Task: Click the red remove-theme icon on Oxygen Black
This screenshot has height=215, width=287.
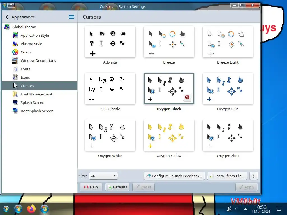Action: pyautogui.click(x=187, y=97)
